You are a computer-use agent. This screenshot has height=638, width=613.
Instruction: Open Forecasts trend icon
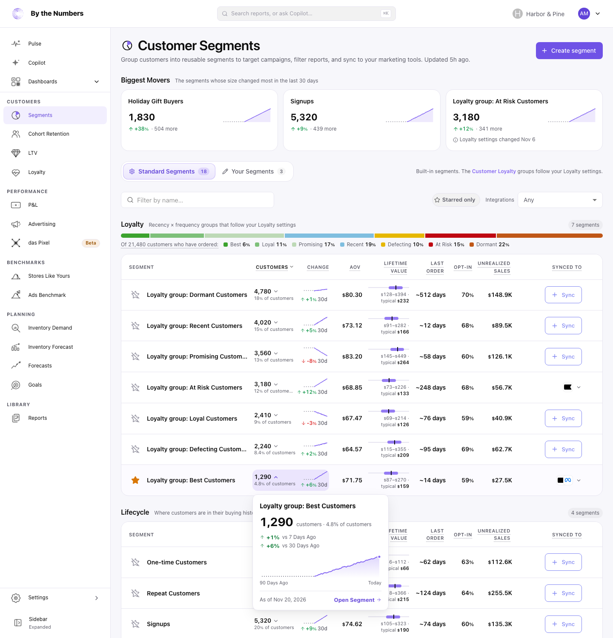click(16, 366)
